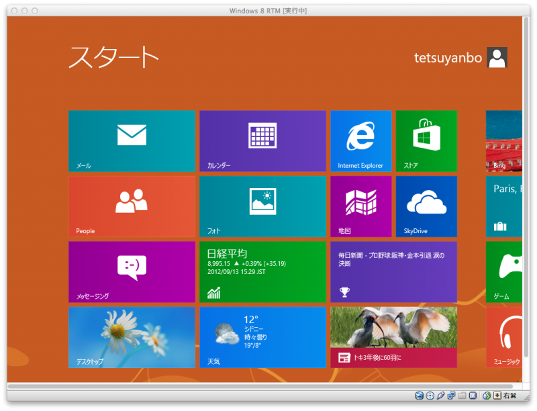Open the ミュージック (Music) tile

(504, 337)
